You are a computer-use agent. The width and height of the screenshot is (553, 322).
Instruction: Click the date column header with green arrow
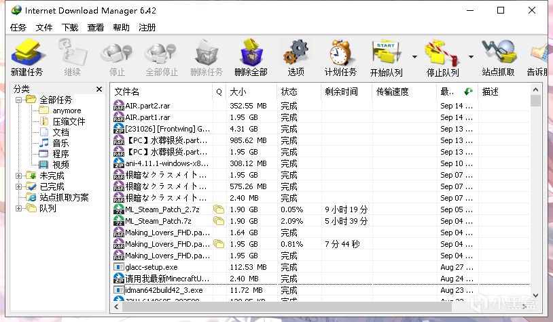(457, 92)
